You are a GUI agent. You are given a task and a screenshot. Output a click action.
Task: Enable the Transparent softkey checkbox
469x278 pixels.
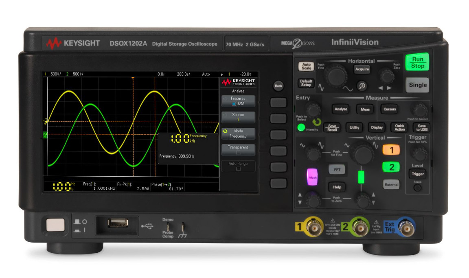(238, 150)
